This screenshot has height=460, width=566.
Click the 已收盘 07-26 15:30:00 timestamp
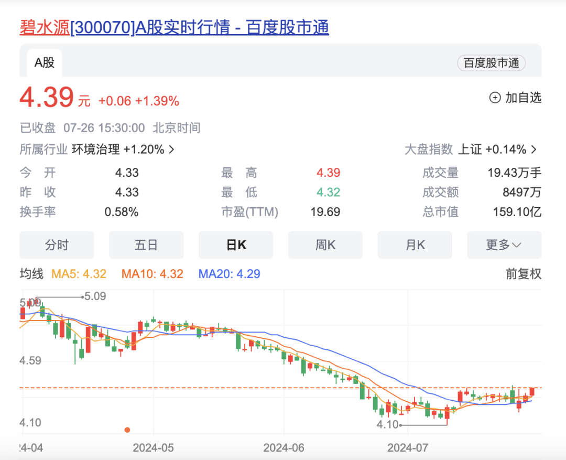pyautogui.click(x=110, y=128)
